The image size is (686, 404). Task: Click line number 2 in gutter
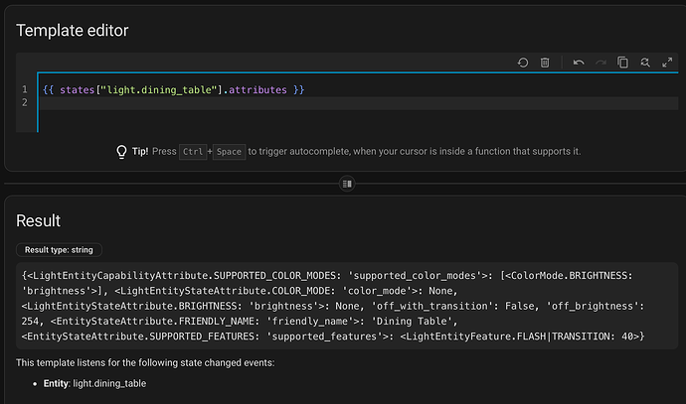click(25, 102)
